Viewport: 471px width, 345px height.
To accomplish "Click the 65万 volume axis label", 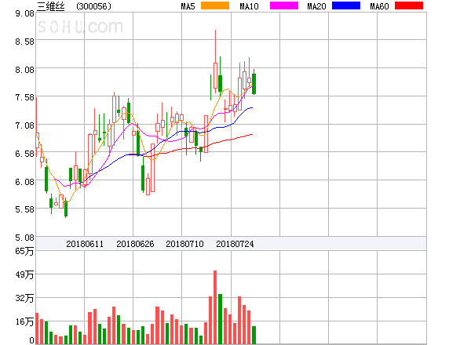I will tap(24, 251).
